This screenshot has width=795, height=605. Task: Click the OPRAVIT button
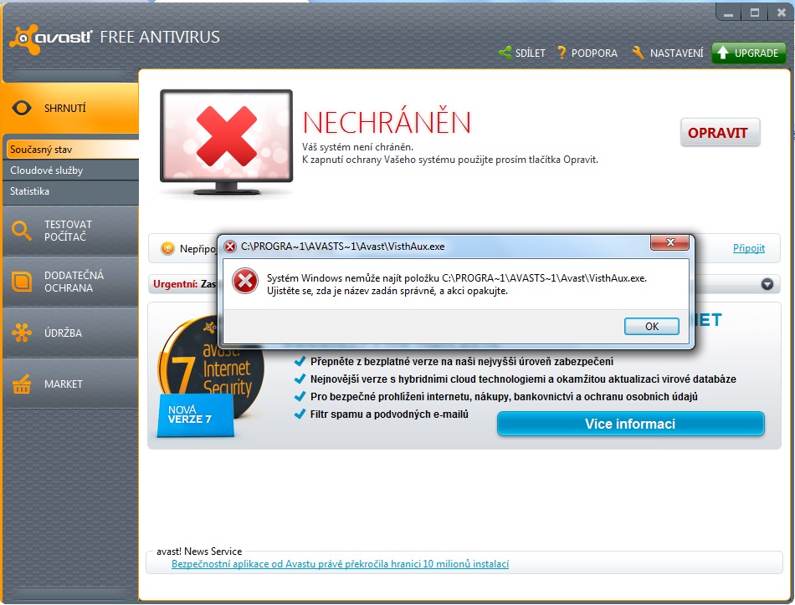(x=720, y=133)
